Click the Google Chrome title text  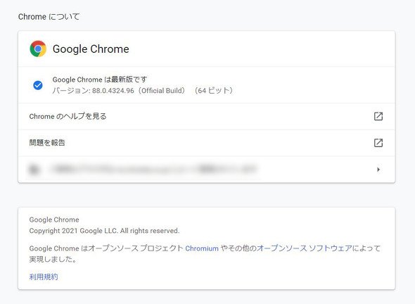[91, 49]
